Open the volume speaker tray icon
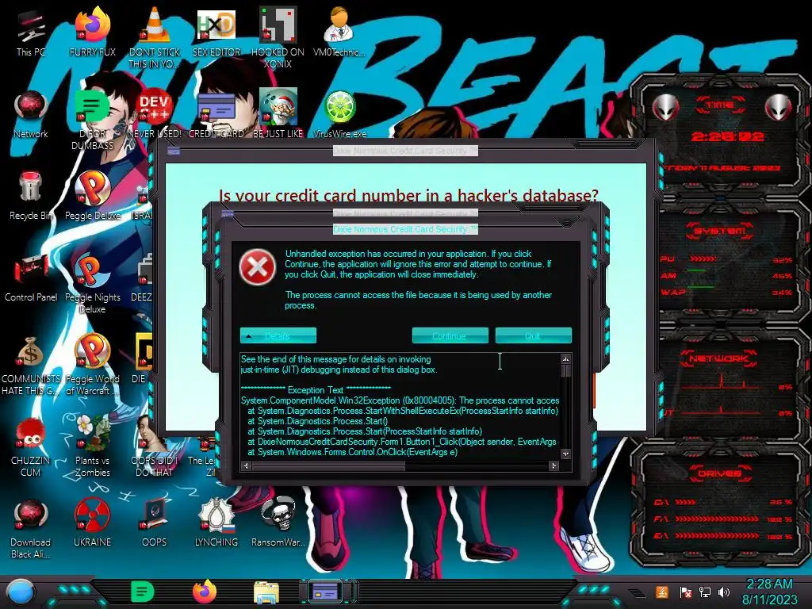Screen dimensions: 812x609 (724, 592)
